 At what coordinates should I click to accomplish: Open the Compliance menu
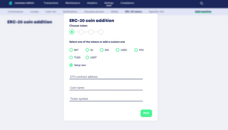[127, 3]
